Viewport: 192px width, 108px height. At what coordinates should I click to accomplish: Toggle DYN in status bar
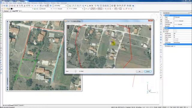178,107
